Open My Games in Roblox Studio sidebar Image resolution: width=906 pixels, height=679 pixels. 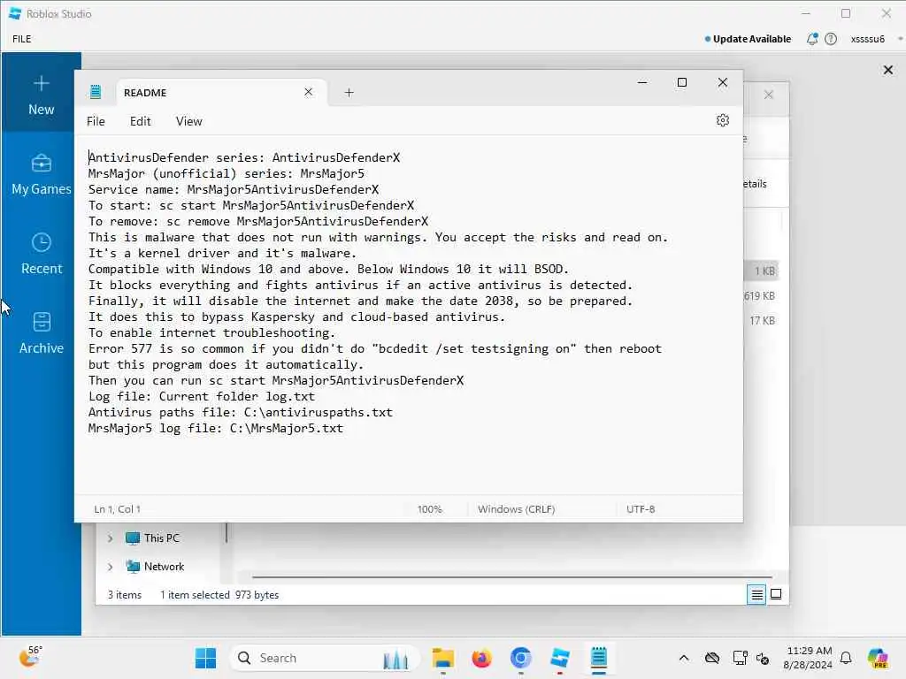[x=41, y=174]
